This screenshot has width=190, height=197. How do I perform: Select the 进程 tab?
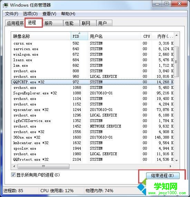point(34,22)
